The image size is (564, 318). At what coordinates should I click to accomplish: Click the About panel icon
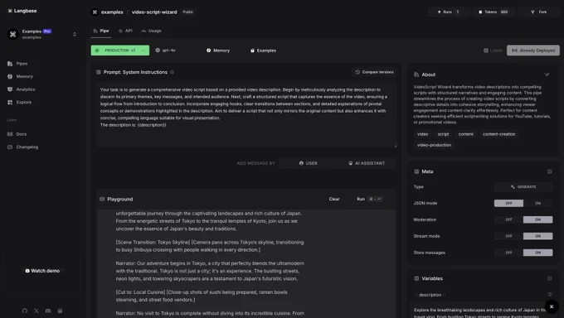click(416, 75)
